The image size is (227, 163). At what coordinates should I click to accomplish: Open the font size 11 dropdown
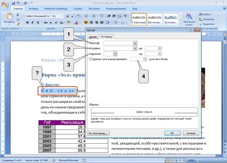[x=63, y=16]
